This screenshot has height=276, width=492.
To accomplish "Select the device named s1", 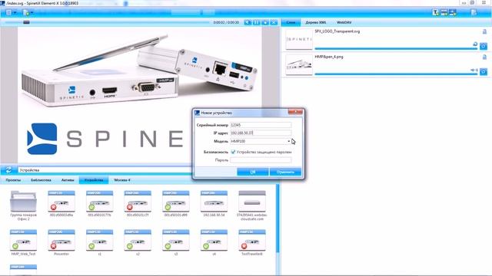I will [x=99, y=242].
